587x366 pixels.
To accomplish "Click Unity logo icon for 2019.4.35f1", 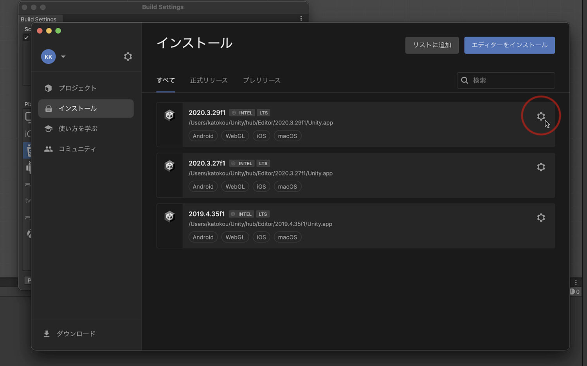I will tap(169, 216).
